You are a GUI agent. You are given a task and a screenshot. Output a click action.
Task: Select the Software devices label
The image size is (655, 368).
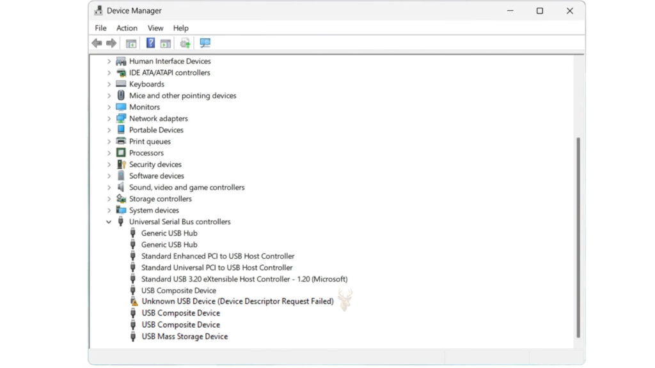[157, 176]
